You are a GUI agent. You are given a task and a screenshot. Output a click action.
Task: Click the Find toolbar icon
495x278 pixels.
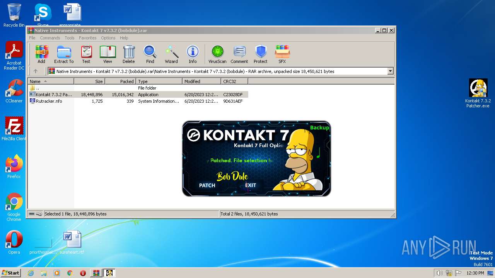click(150, 54)
